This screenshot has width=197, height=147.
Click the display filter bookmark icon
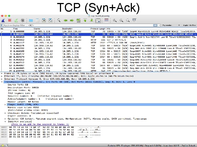pos(2,25)
